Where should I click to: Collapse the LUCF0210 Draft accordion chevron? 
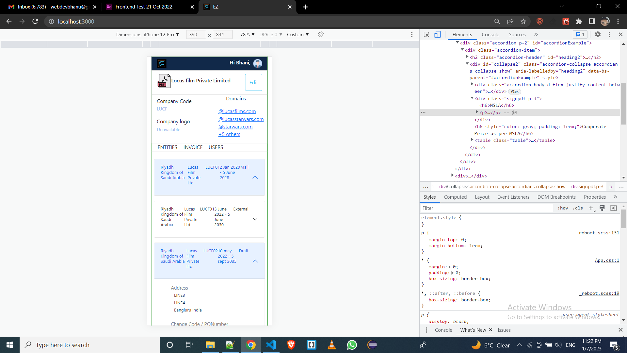(255, 261)
